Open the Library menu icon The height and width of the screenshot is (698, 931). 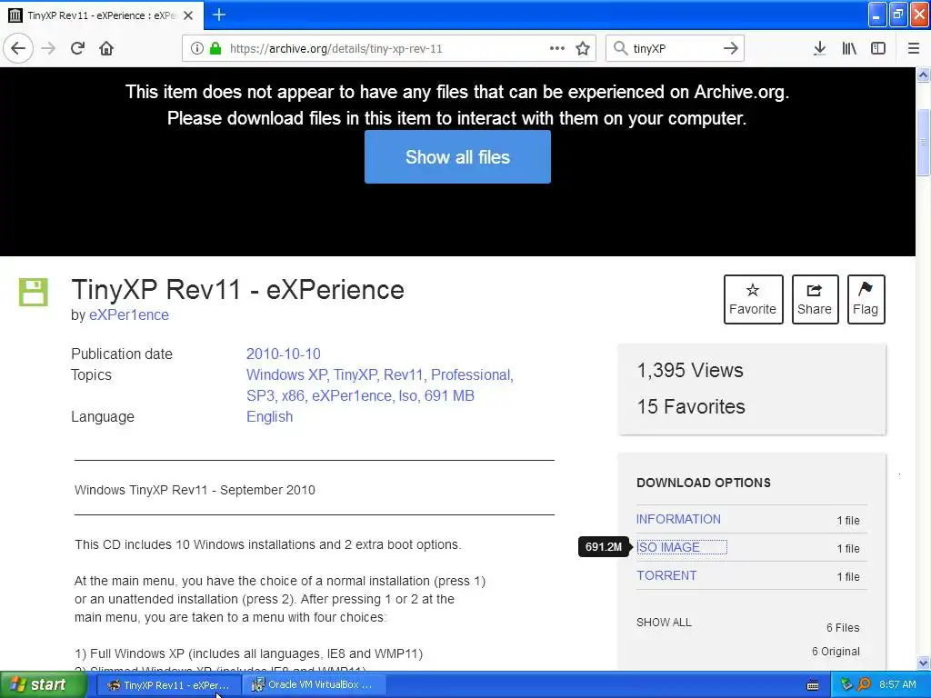[849, 49]
